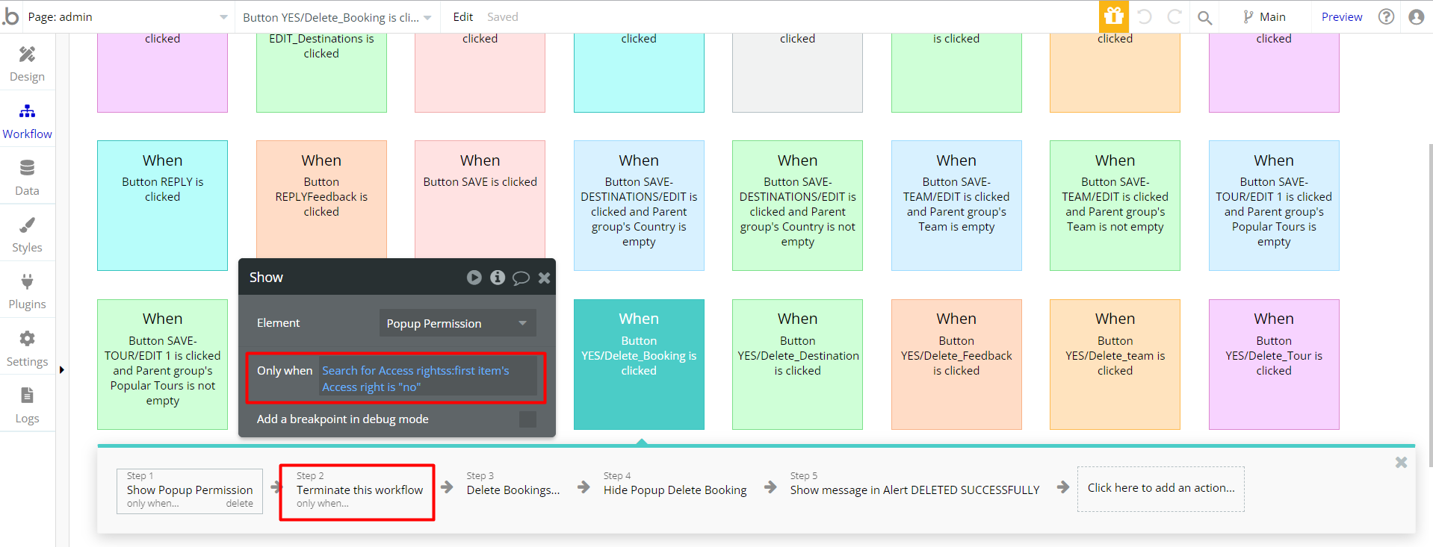
Task: Toggle Add a breakpoint in debug mode
Action: tap(527, 419)
